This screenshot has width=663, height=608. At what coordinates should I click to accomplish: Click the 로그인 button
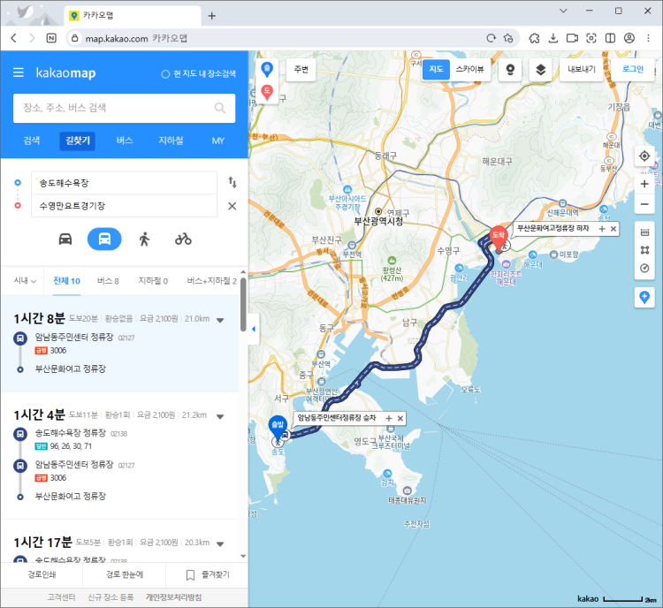(633, 69)
